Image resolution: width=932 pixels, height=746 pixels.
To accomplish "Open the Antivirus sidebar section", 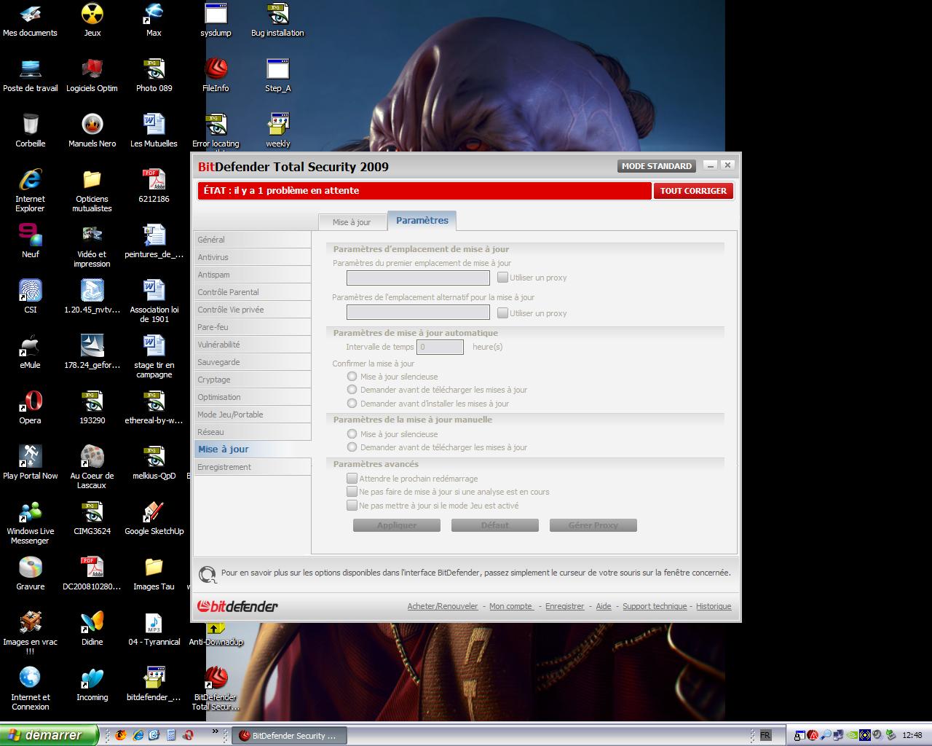I will point(252,257).
